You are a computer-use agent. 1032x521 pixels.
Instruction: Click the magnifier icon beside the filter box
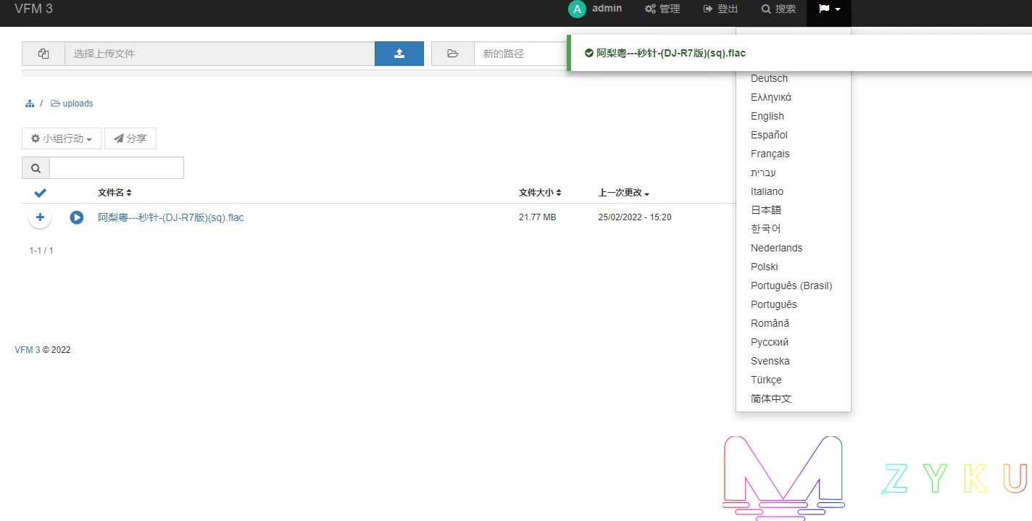coord(36,168)
